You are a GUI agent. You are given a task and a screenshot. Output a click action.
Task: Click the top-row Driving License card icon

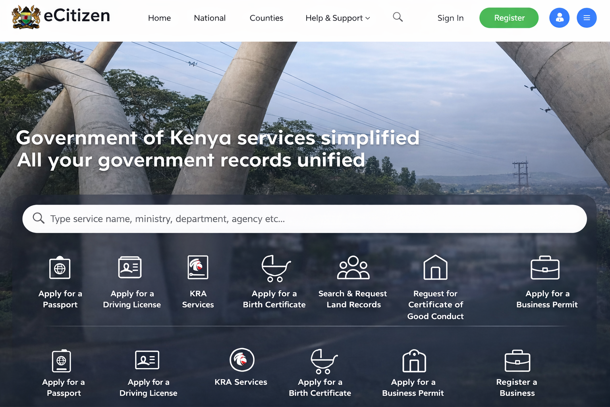pos(130,267)
